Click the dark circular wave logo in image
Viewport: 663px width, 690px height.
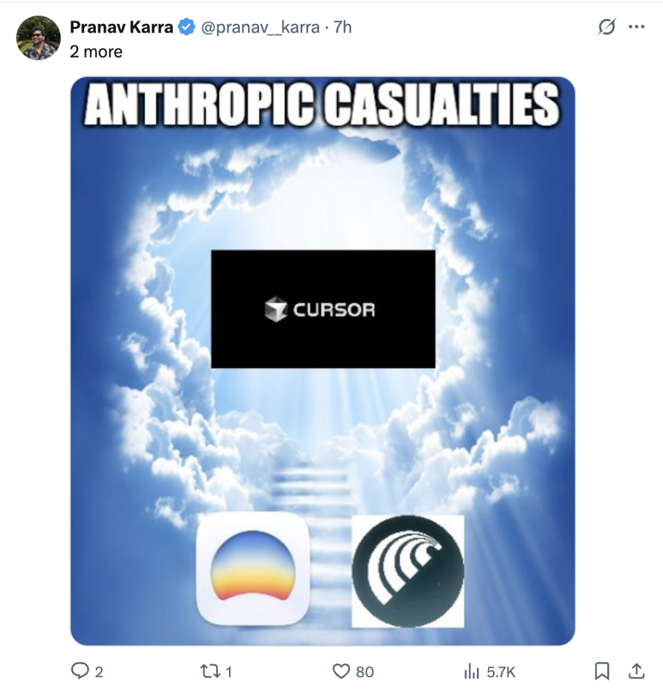(x=408, y=571)
